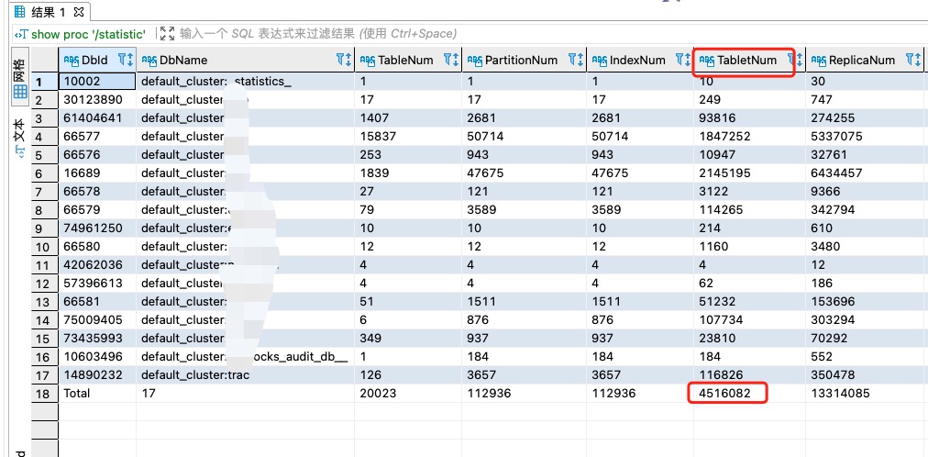The width and height of the screenshot is (928, 457).
Task: Select PartitionNum total cell 112936
Action: click(x=525, y=393)
